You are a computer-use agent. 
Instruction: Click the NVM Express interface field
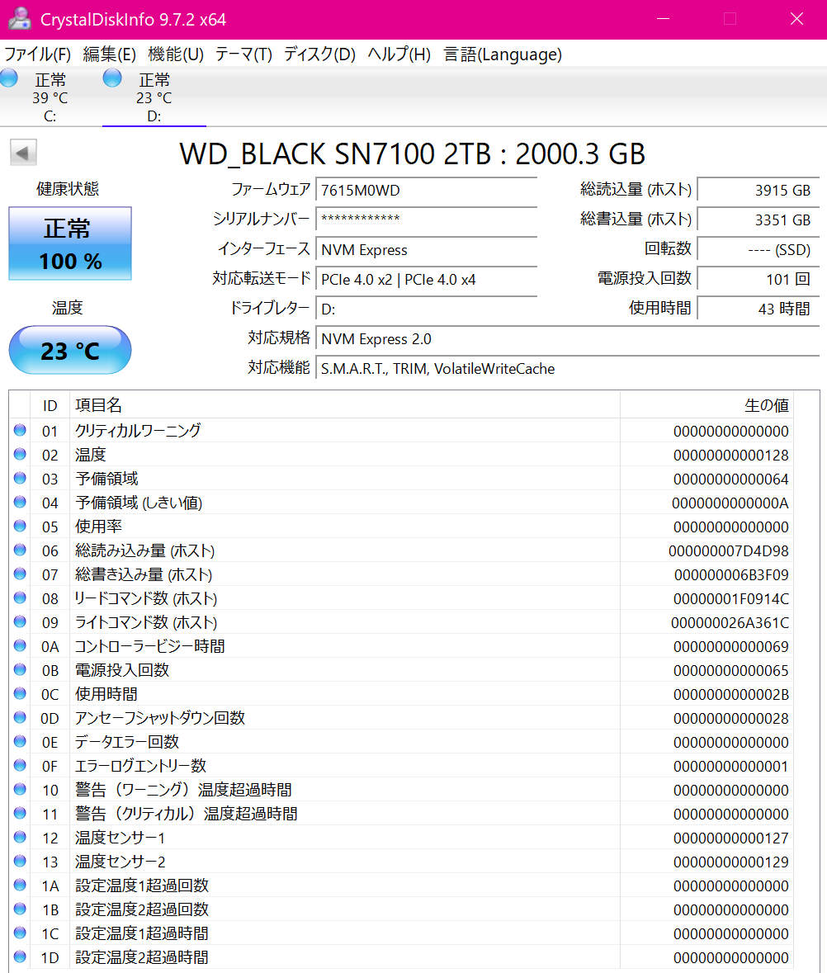pyautogui.click(x=426, y=249)
